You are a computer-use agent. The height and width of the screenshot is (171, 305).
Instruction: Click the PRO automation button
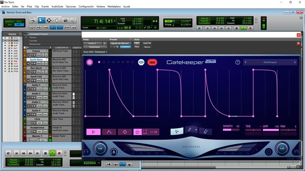[x=137, y=47]
